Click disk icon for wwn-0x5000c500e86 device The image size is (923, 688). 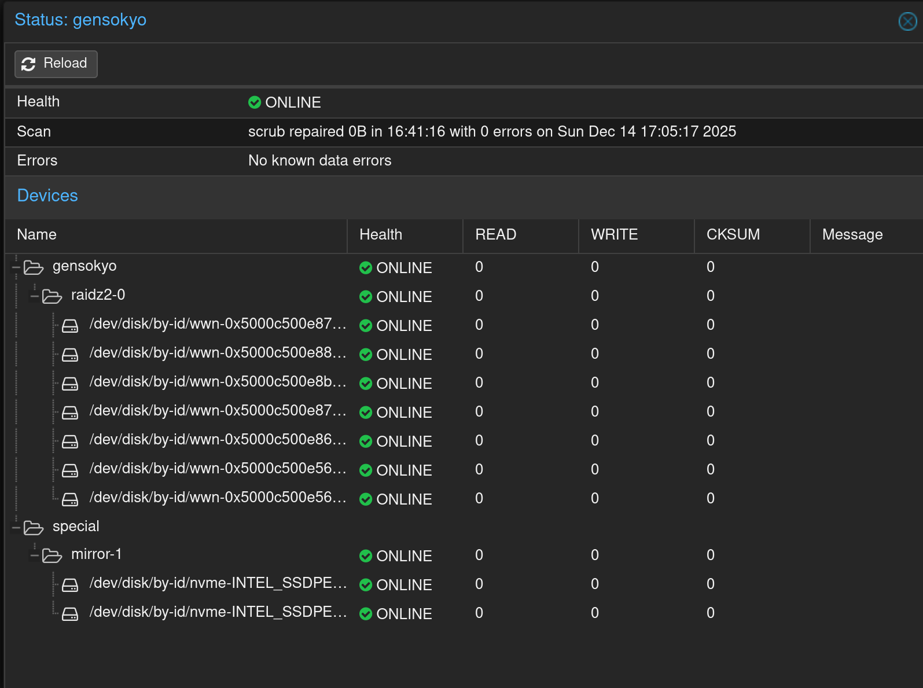tap(70, 442)
